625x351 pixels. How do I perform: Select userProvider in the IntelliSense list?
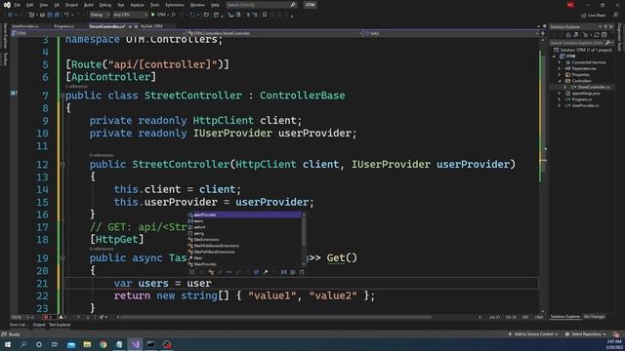tap(245, 214)
